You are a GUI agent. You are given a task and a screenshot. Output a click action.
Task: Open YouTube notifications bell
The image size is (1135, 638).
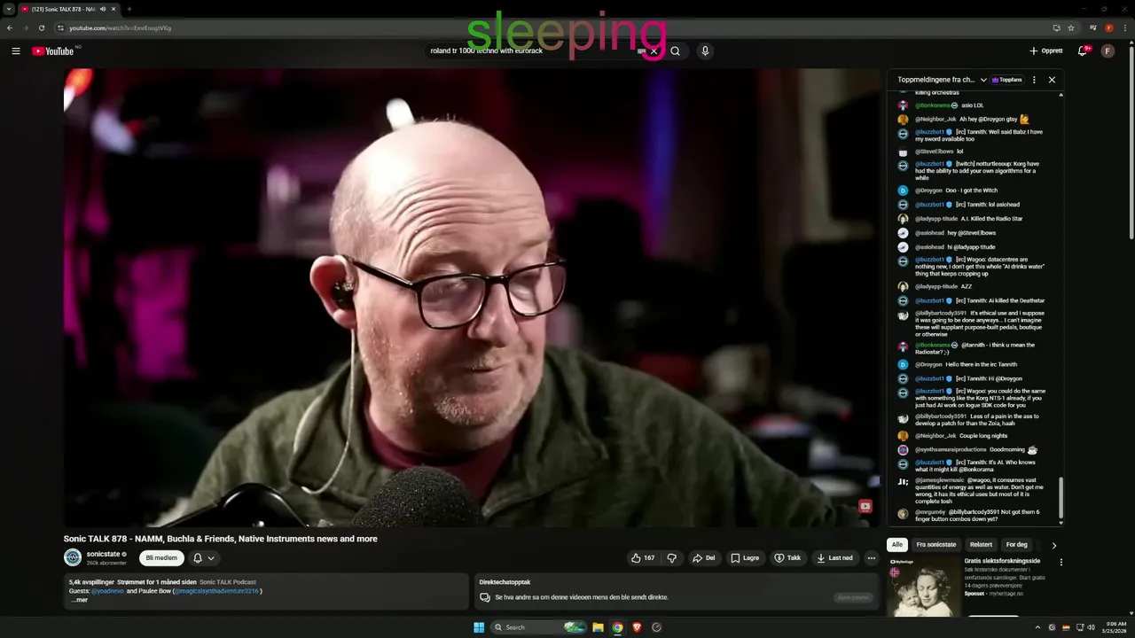[x=1082, y=51]
